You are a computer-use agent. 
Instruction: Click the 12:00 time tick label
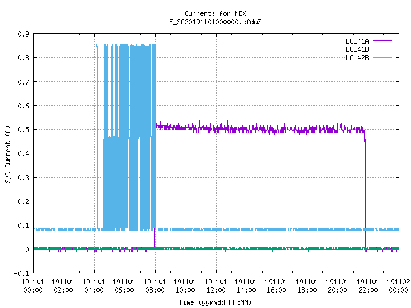[216, 290]
